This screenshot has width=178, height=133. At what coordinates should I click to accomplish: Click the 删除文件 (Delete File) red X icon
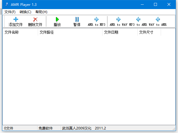[35, 20]
